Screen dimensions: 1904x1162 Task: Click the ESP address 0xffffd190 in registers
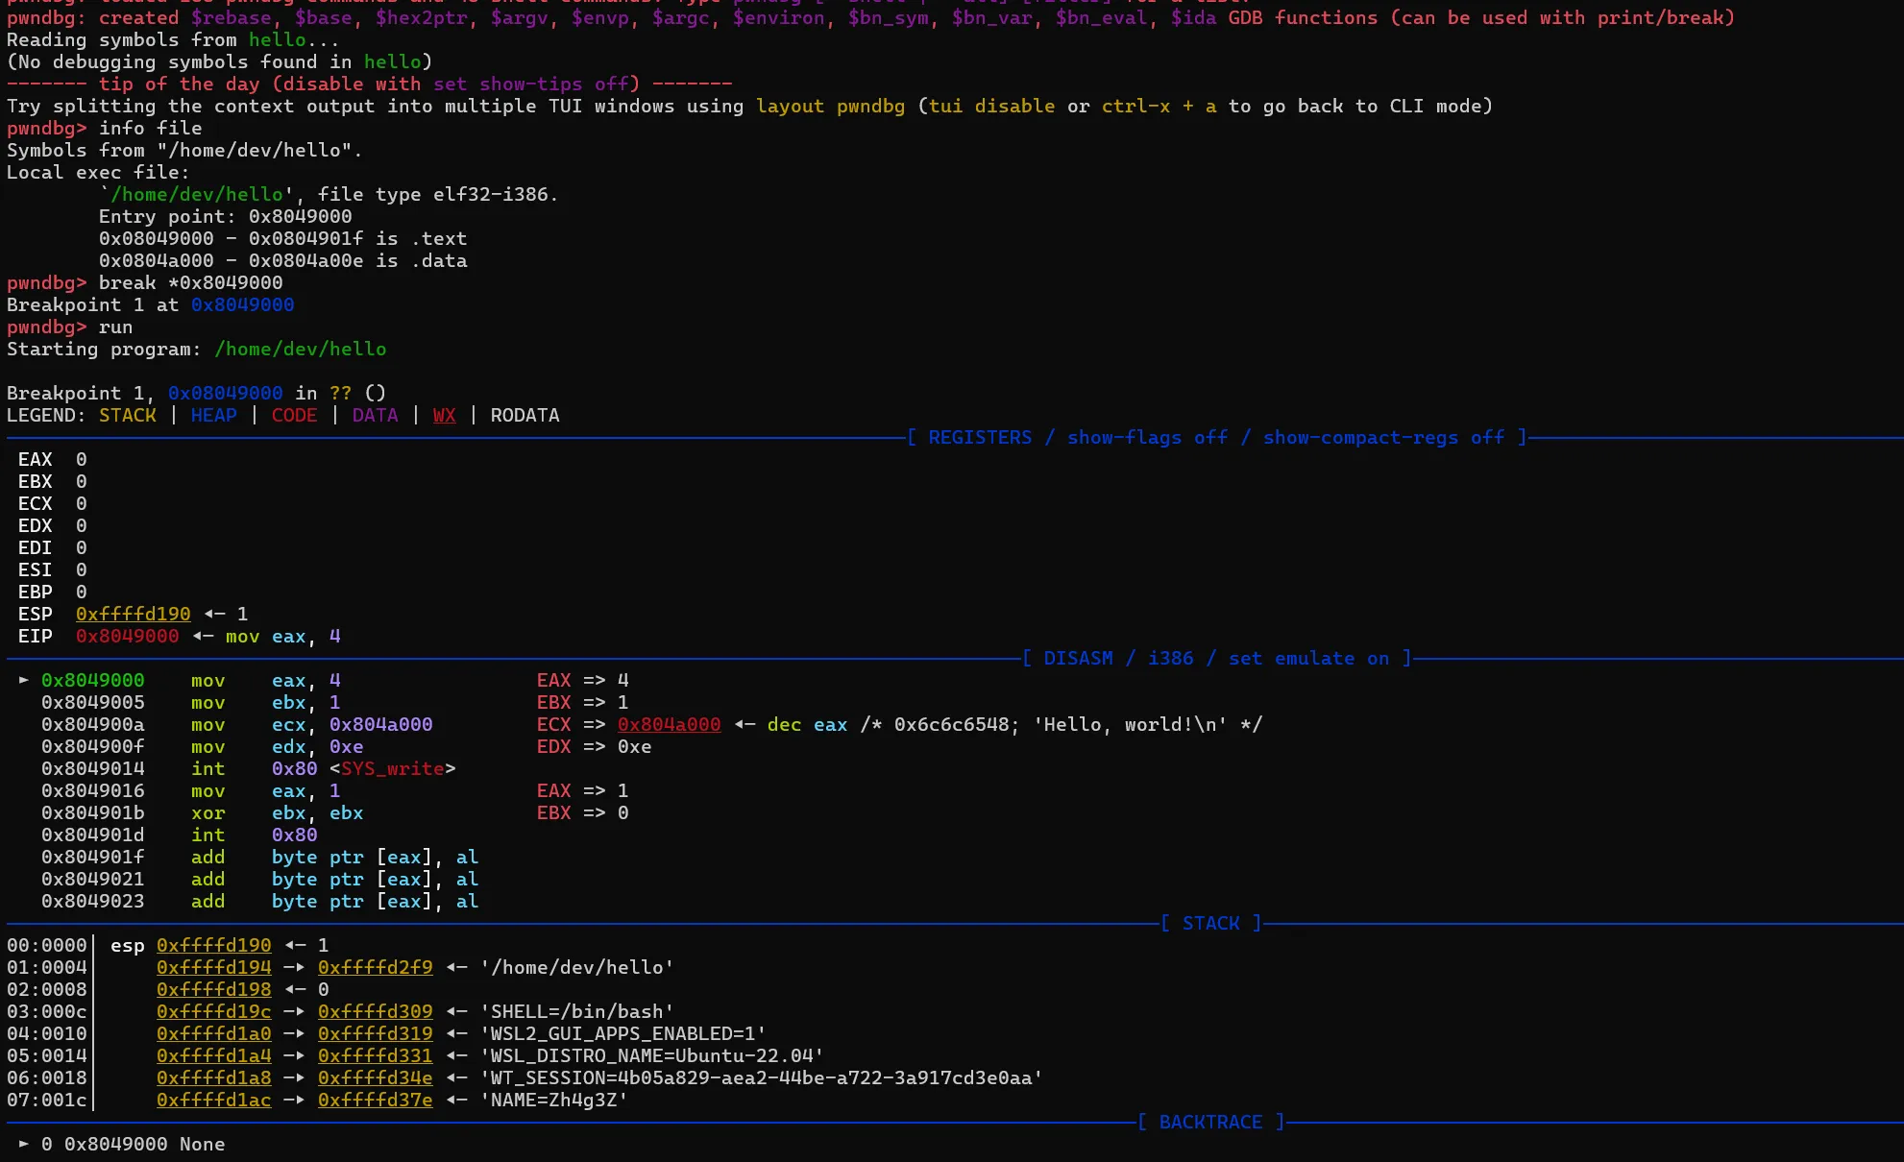tap(133, 614)
